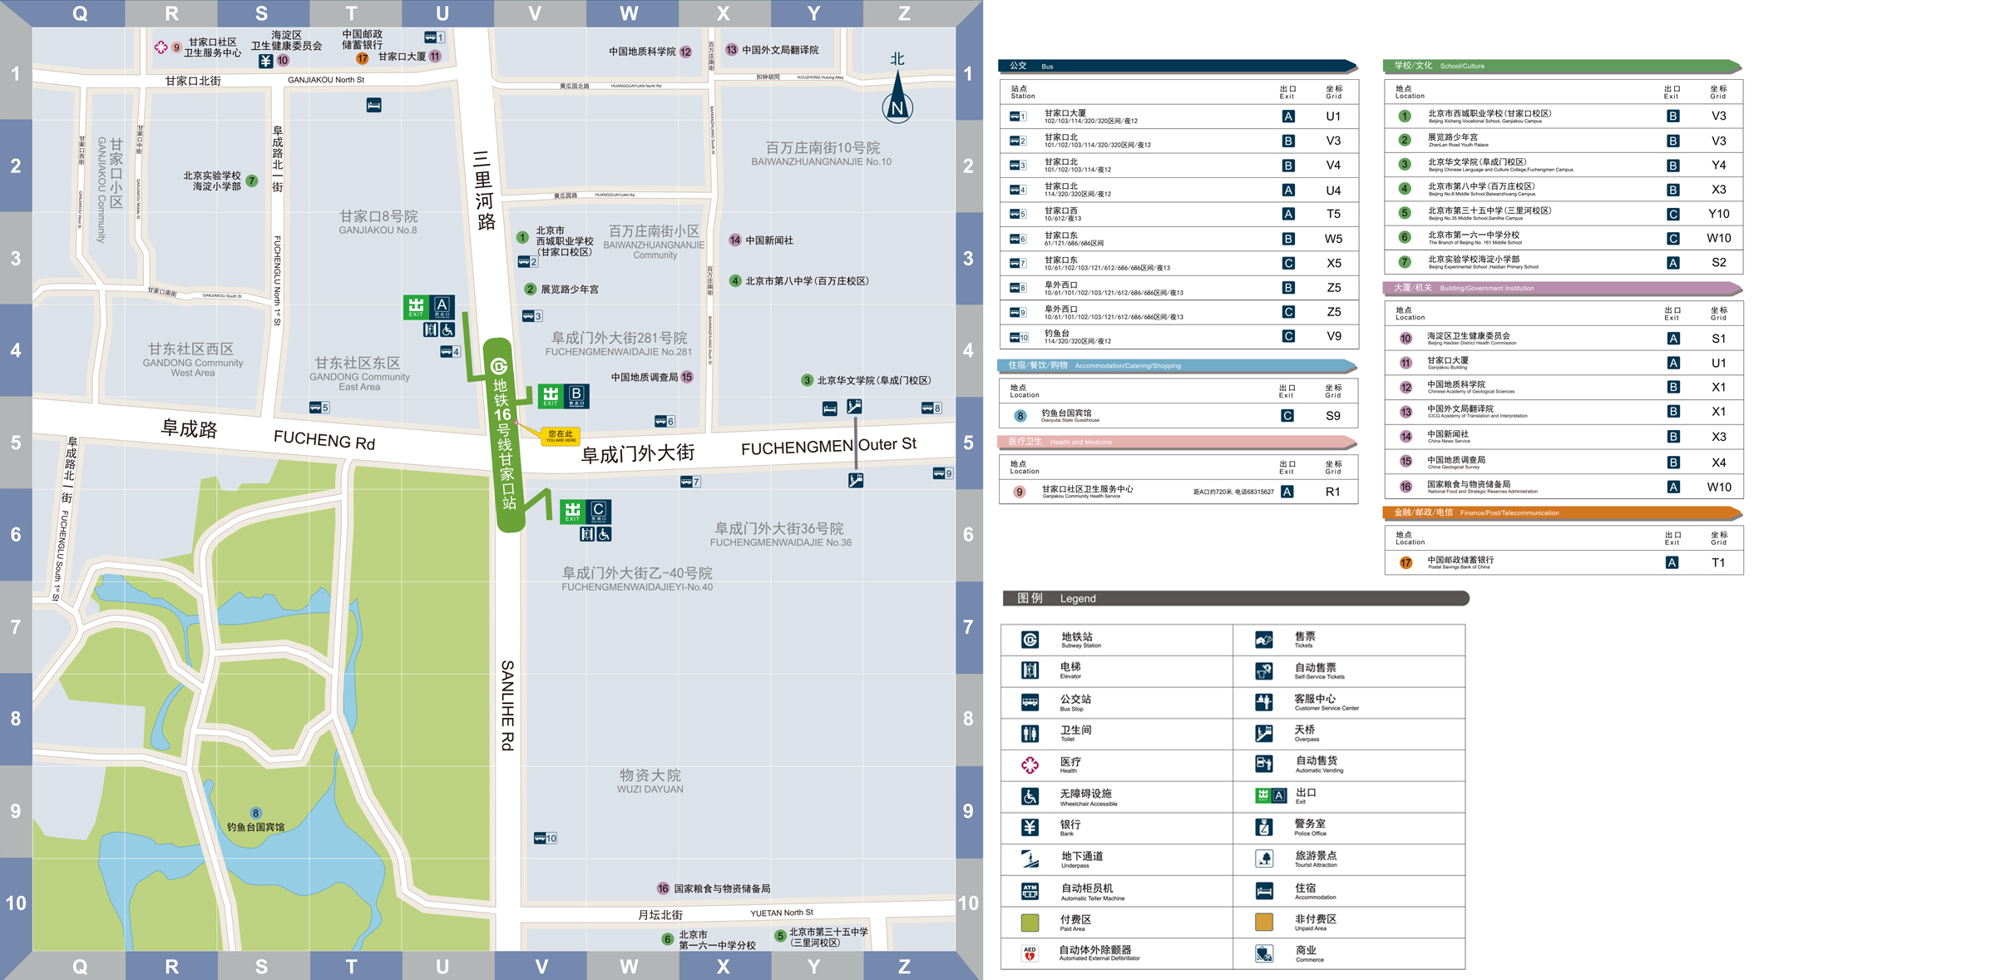Click the Police Office icon in the legend
This screenshot has width=1996, height=980.
[1264, 827]
